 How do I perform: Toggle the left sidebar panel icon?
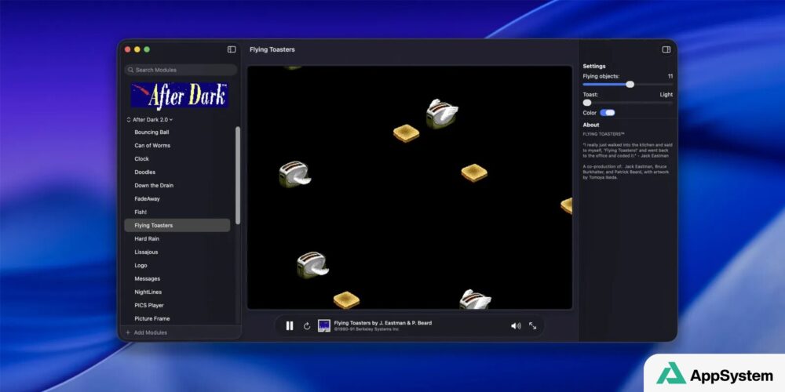(232, 49)
